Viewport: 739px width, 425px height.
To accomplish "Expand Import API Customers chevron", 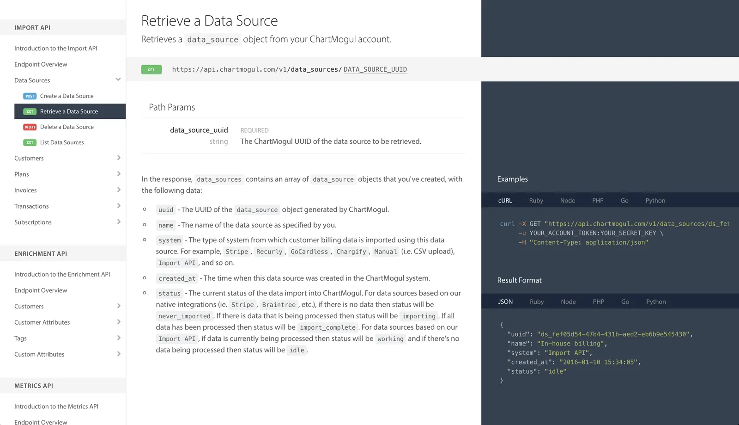I will coord(119,158).
